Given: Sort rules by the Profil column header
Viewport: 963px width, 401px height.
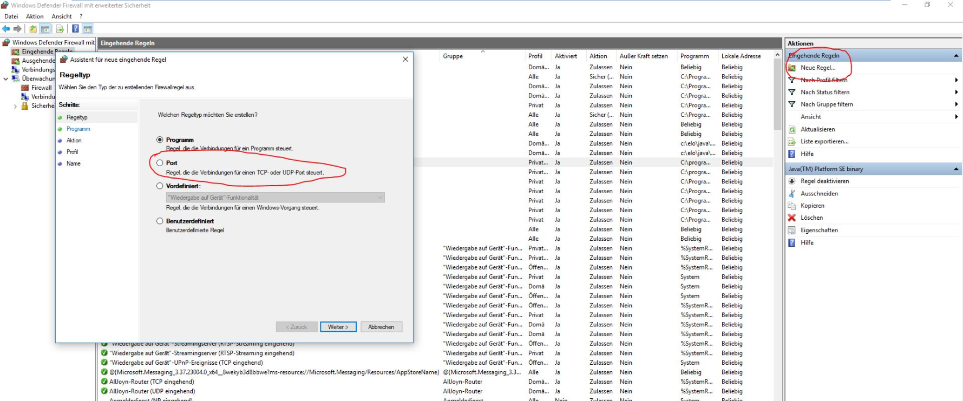Looking at the screenshot, I should (535, 56).
